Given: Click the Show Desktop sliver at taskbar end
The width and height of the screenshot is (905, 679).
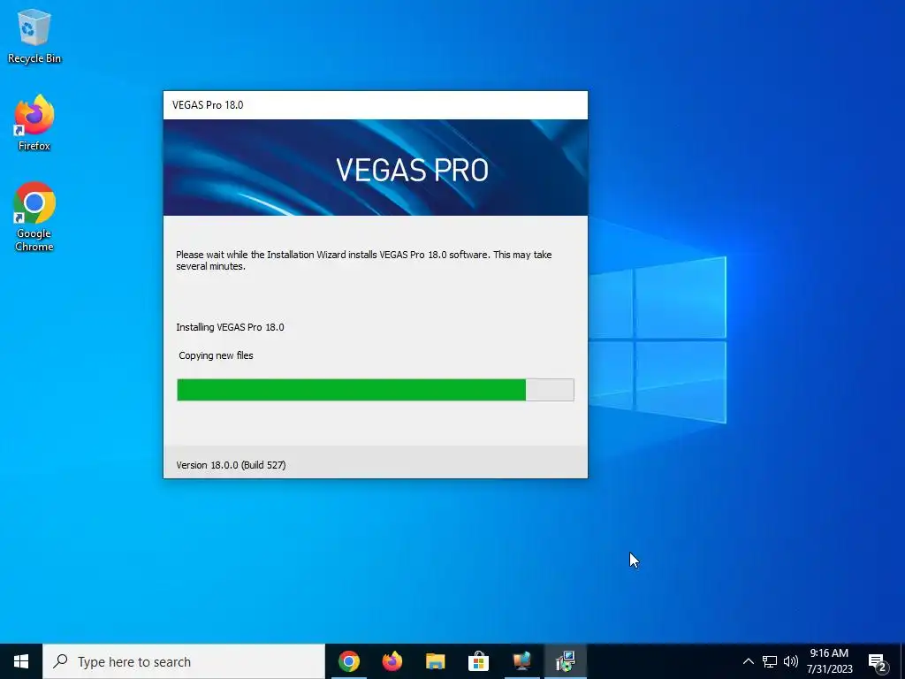Looking at the screenshot, I should click(x=902, y=661).
